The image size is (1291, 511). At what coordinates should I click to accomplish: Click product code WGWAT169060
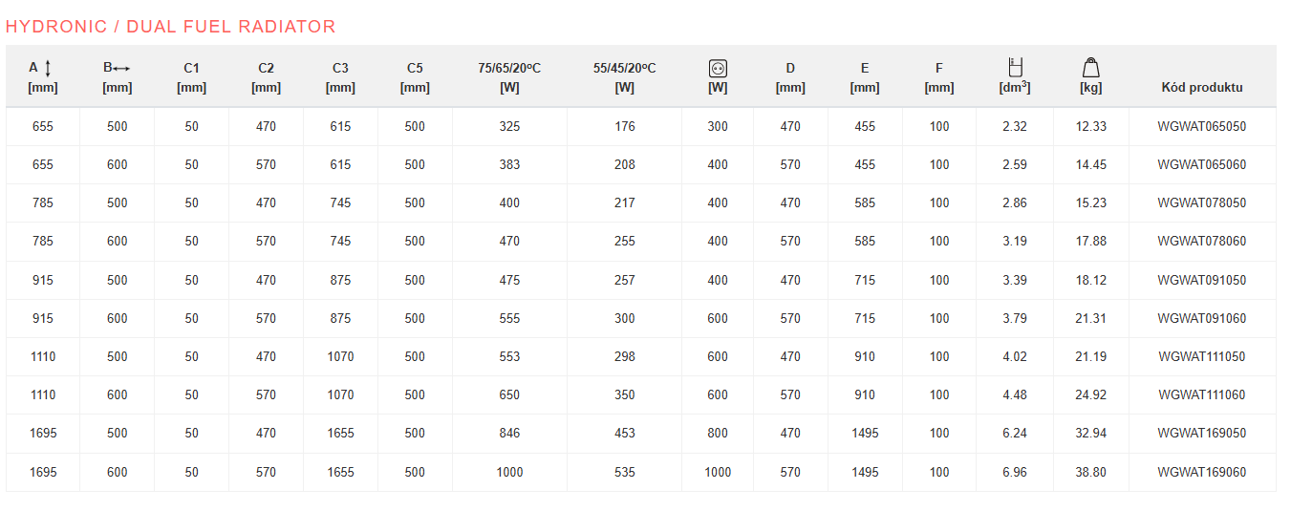[1201, 472]
